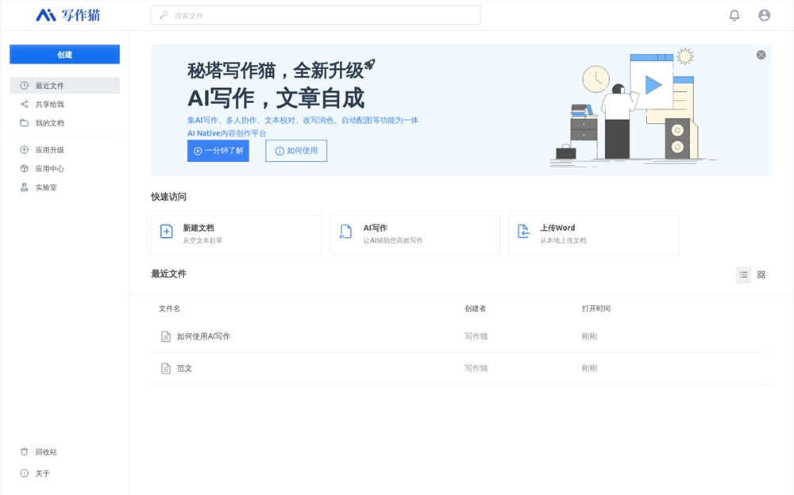This screenshot has width=794, height=495.
Task: Click the blue 创建 button
Action: pos(64,55)
